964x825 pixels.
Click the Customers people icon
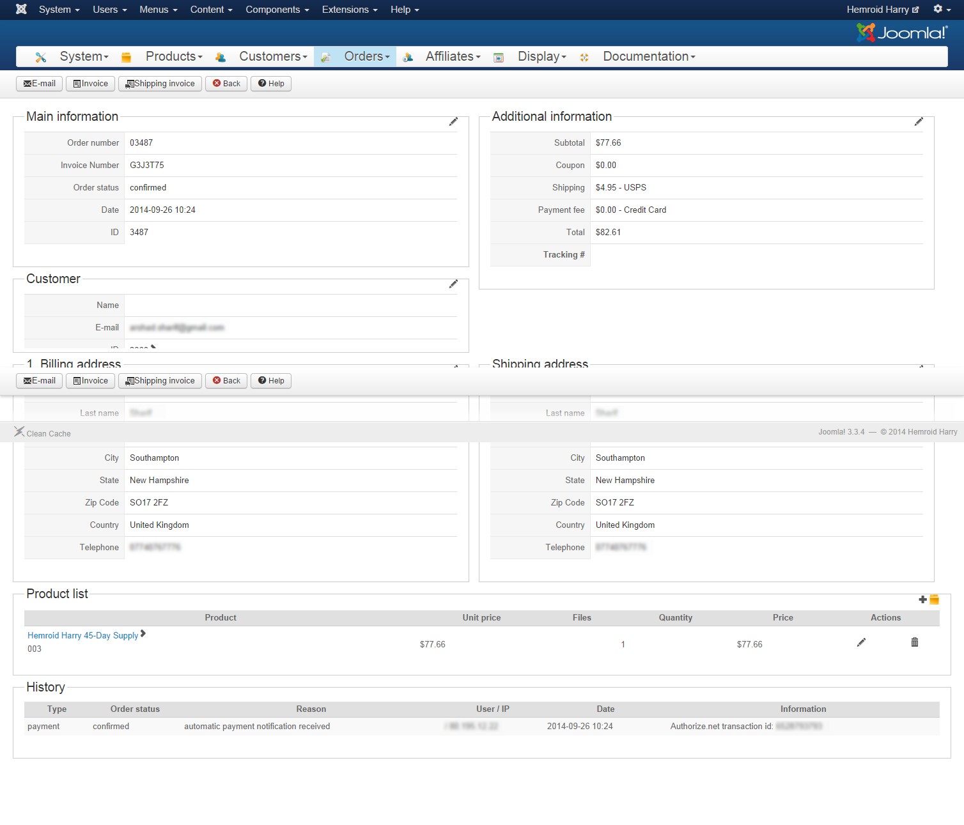[221, 58]
